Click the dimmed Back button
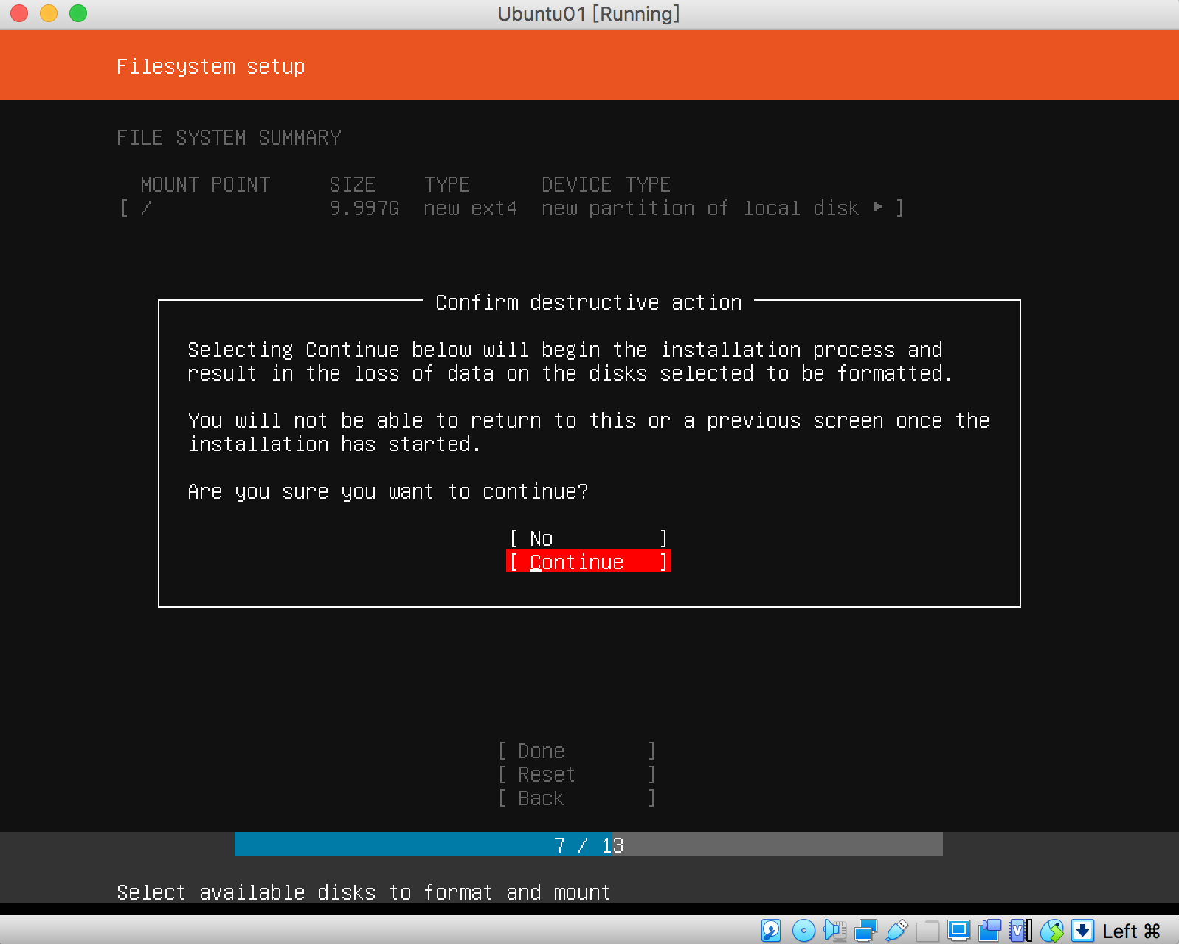This screenshot has height=944, width=1179. (577, 798)
